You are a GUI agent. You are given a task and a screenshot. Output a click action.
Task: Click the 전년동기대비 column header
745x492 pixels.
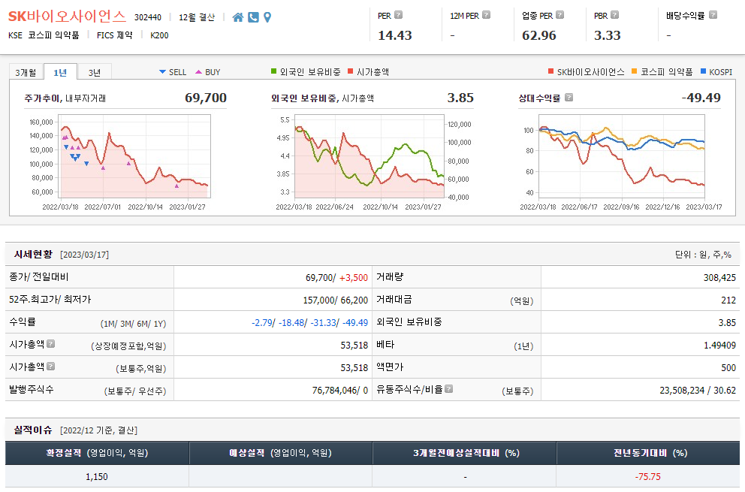coord(648,453)
